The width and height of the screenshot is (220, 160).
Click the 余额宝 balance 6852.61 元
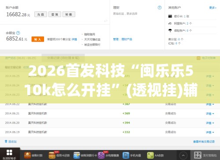(x=17, y=39)
